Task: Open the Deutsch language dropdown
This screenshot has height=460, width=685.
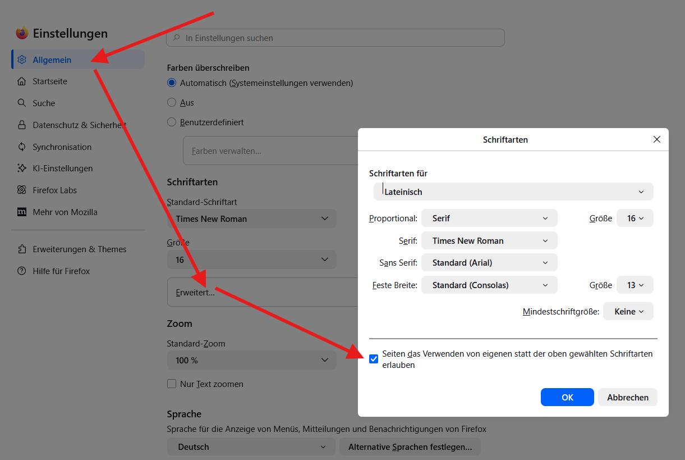Action: [251, 447]
